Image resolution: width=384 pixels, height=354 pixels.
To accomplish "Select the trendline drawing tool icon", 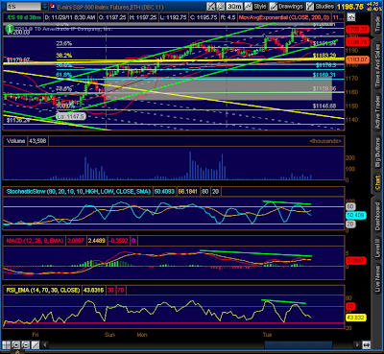I will point(35,345).
